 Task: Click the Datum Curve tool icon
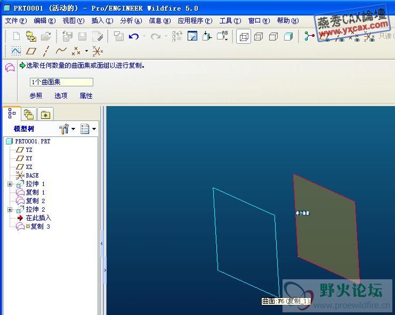click(x=61, y=51)
